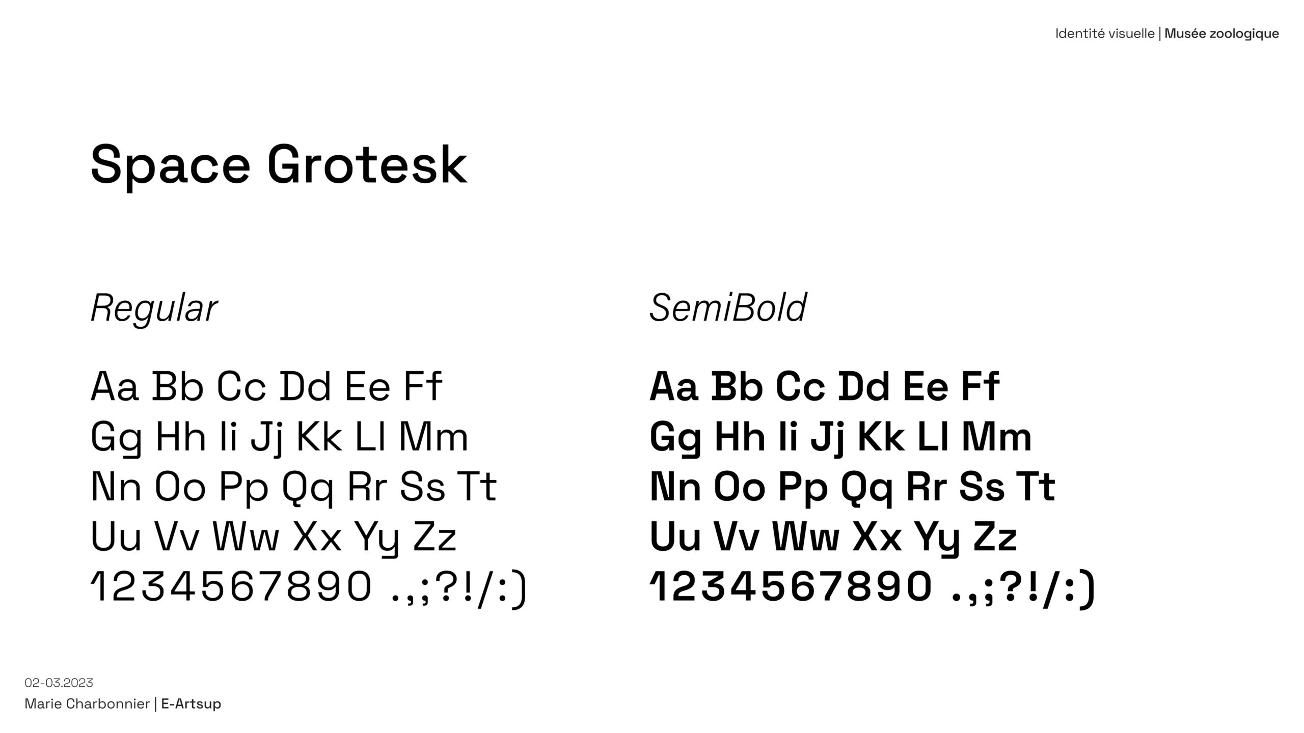The image size is (1304, 733).
Task: Click the bold Musée zoologique header text
Action: [1221, 34]
